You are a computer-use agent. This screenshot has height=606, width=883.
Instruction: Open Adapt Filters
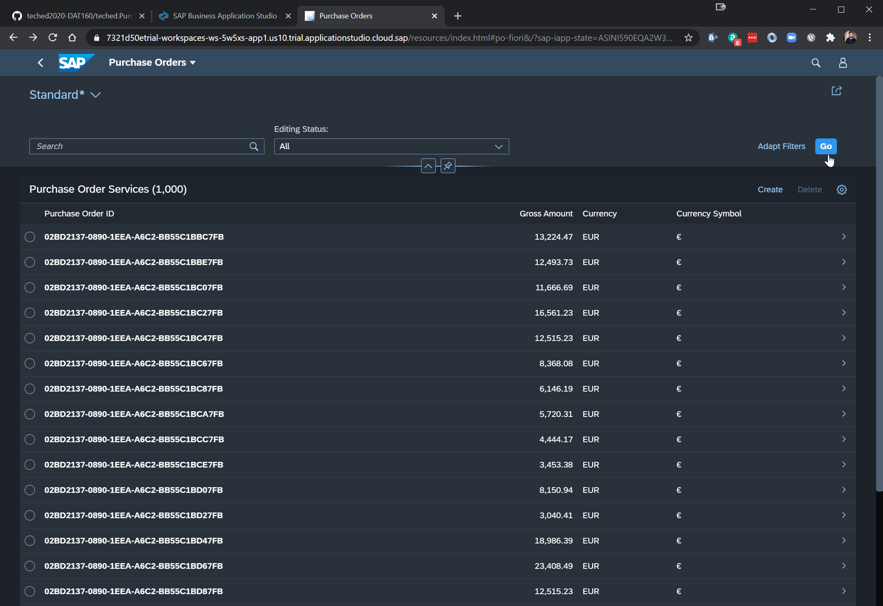coord(781,147)
